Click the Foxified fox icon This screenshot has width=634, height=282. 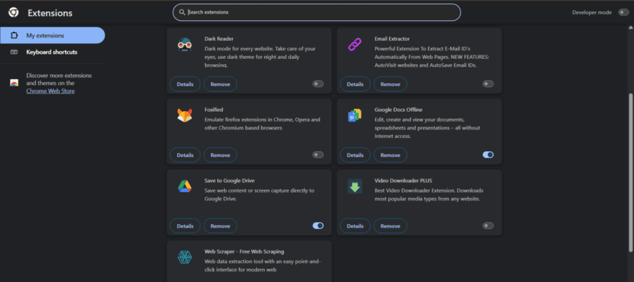tap(185, 116)
